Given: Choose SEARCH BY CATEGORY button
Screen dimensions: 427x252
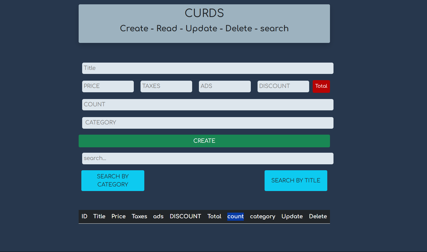Looking at the screenshot, I should [113, 181].
